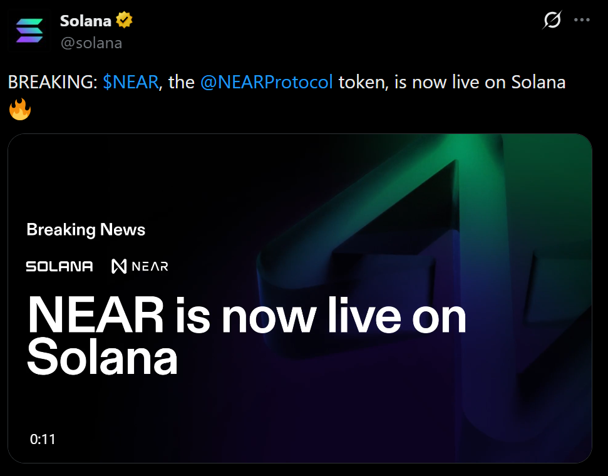Click the NEAR wordmark text beside the glyph
Screen dimensions: 608x476
(150, 267)
